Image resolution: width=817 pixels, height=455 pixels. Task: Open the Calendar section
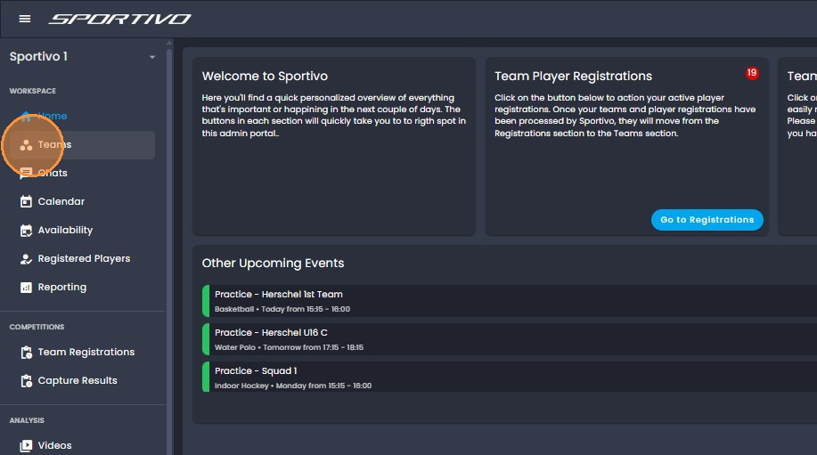tap(82, 201)
